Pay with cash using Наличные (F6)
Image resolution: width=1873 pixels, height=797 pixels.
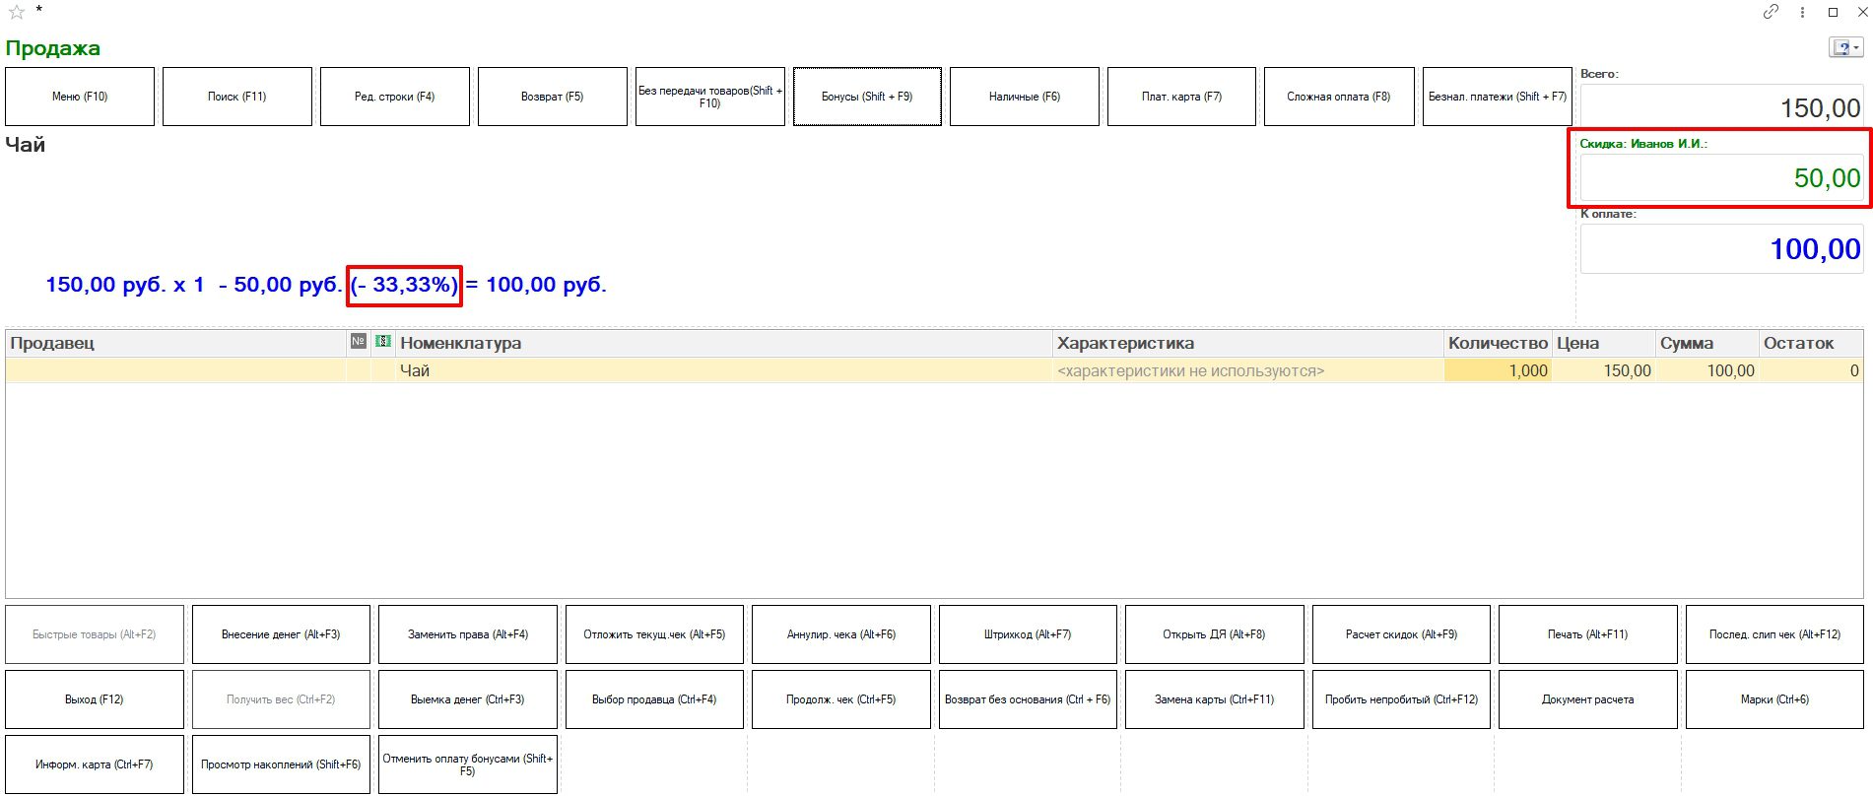[x=1024, y=97]
